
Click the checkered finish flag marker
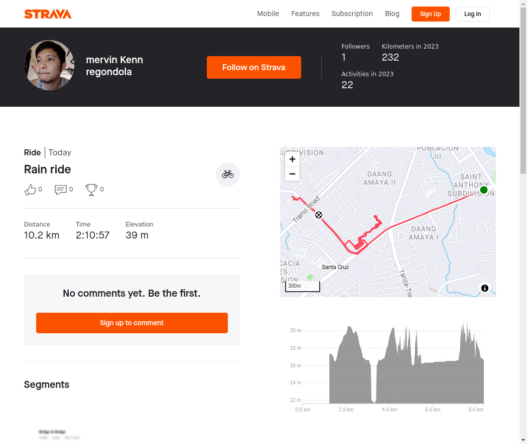click(319, 215)
